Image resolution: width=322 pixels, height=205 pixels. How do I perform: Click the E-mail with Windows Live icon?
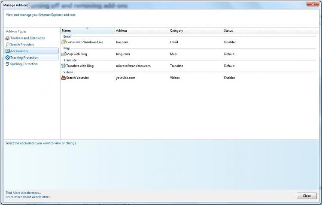click(64, 42)
